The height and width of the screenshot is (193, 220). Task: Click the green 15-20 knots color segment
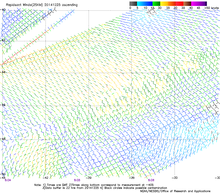(x=156, y=4)
